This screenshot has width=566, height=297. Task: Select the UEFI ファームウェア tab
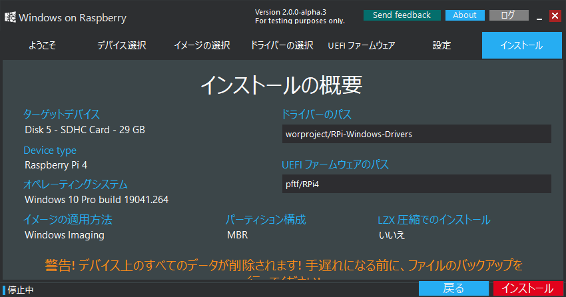(362, 45)
